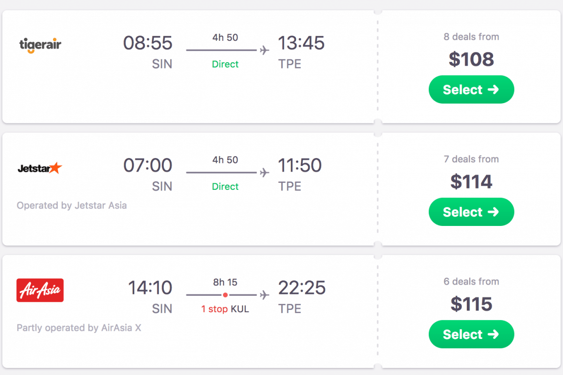This screenshot has width=563, height=375.
Task: Click the Jetstar airline logo
Action: pyautogui.click(x=39, y=168)
